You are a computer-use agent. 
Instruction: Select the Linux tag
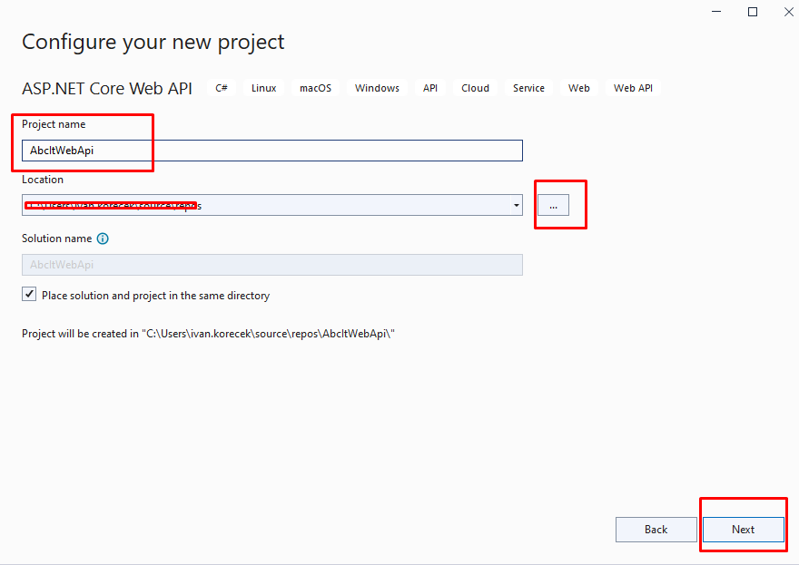pyautogui.click(x=264, y=88)
